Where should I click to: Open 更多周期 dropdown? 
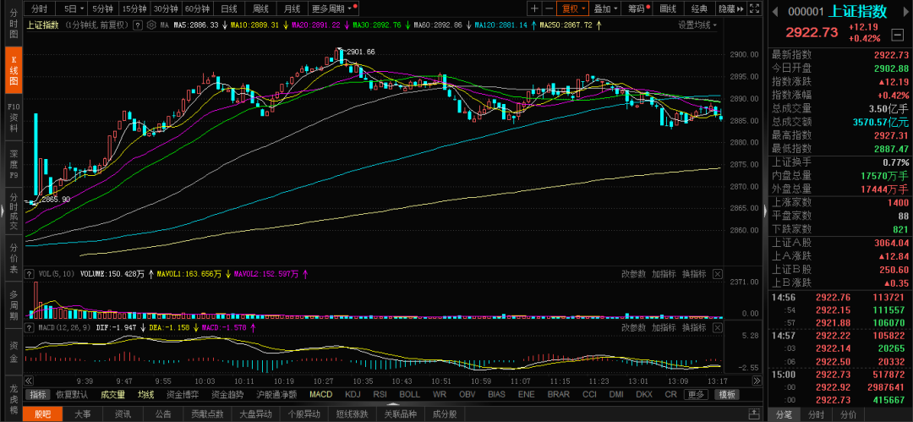coord(333,8)
